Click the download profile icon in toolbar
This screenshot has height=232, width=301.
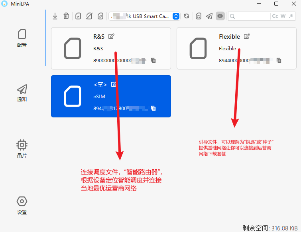click(55, 16)
